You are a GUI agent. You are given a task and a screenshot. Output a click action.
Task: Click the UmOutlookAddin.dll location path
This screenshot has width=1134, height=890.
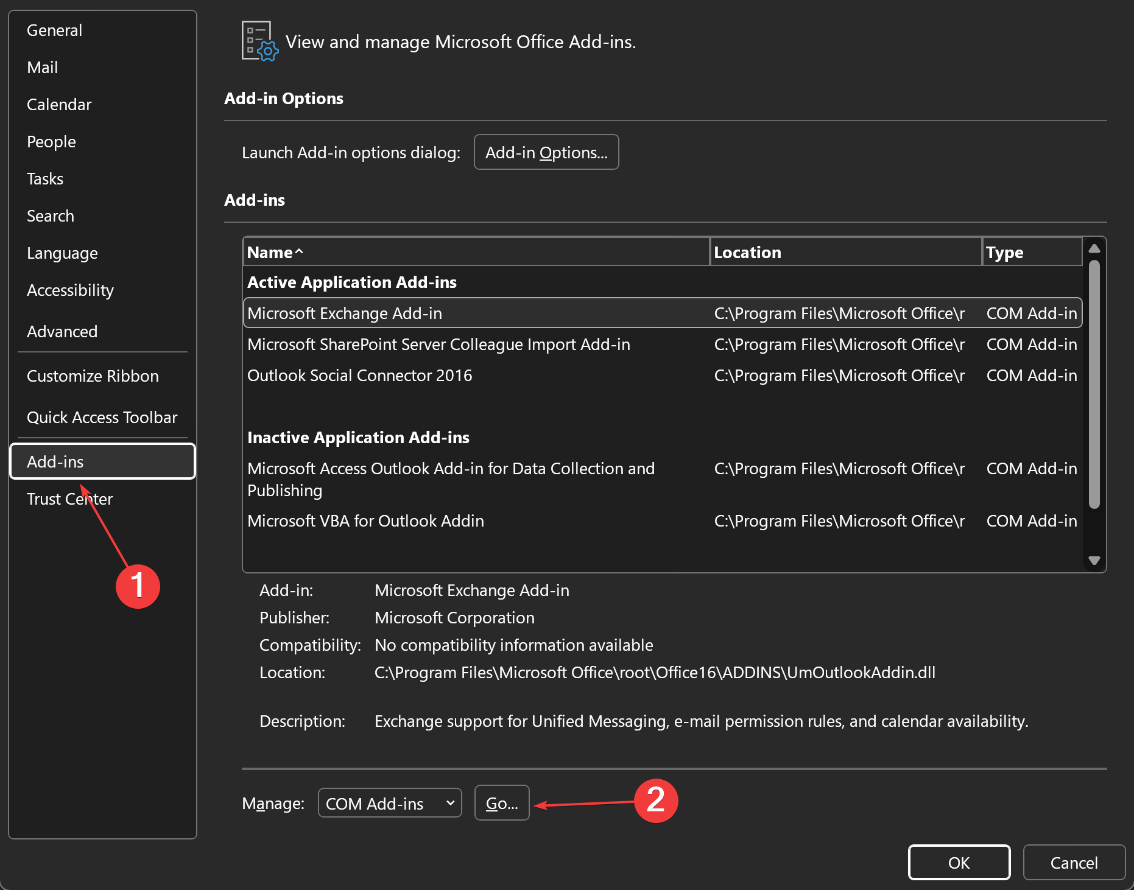point(655,673)
